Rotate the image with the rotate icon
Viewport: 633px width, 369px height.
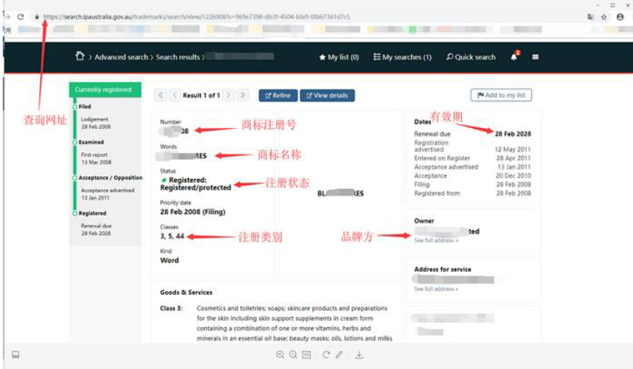(x=326, y=355)
